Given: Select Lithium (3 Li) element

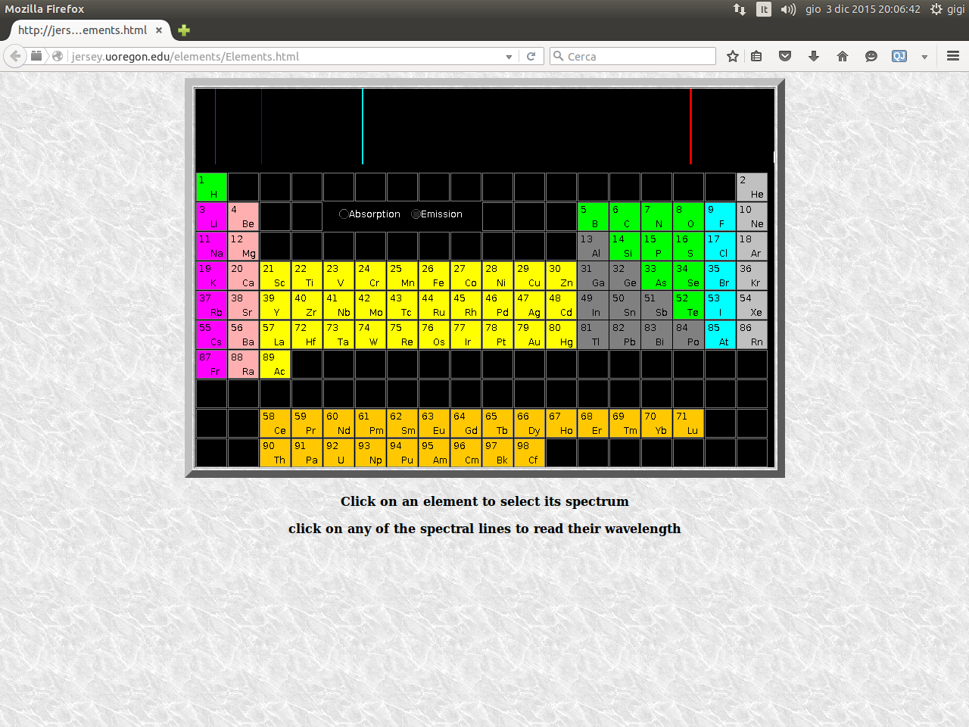Looking at the screenshot, I should point(212,217).
